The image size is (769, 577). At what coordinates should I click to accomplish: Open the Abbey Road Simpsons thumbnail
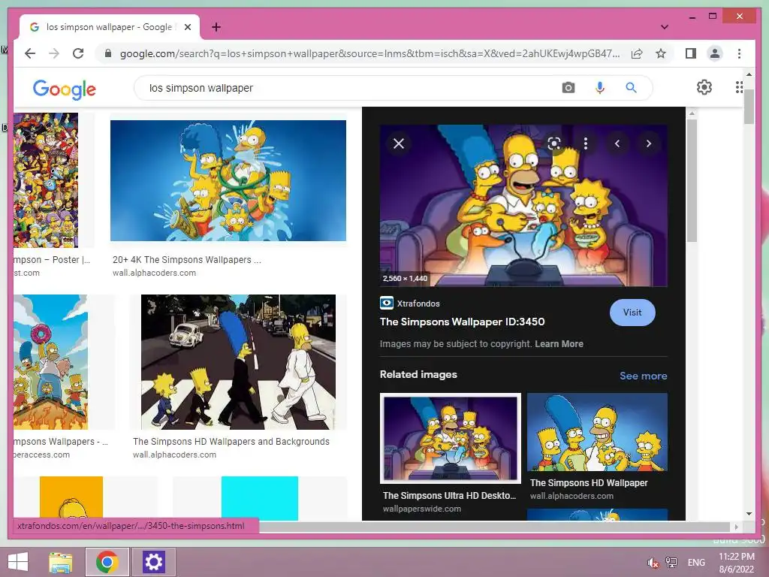[238, 362]
